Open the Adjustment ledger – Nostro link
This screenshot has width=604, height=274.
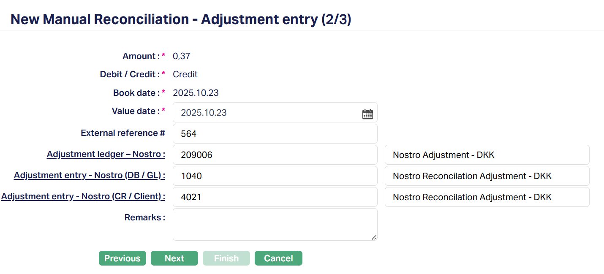point(106,154)
